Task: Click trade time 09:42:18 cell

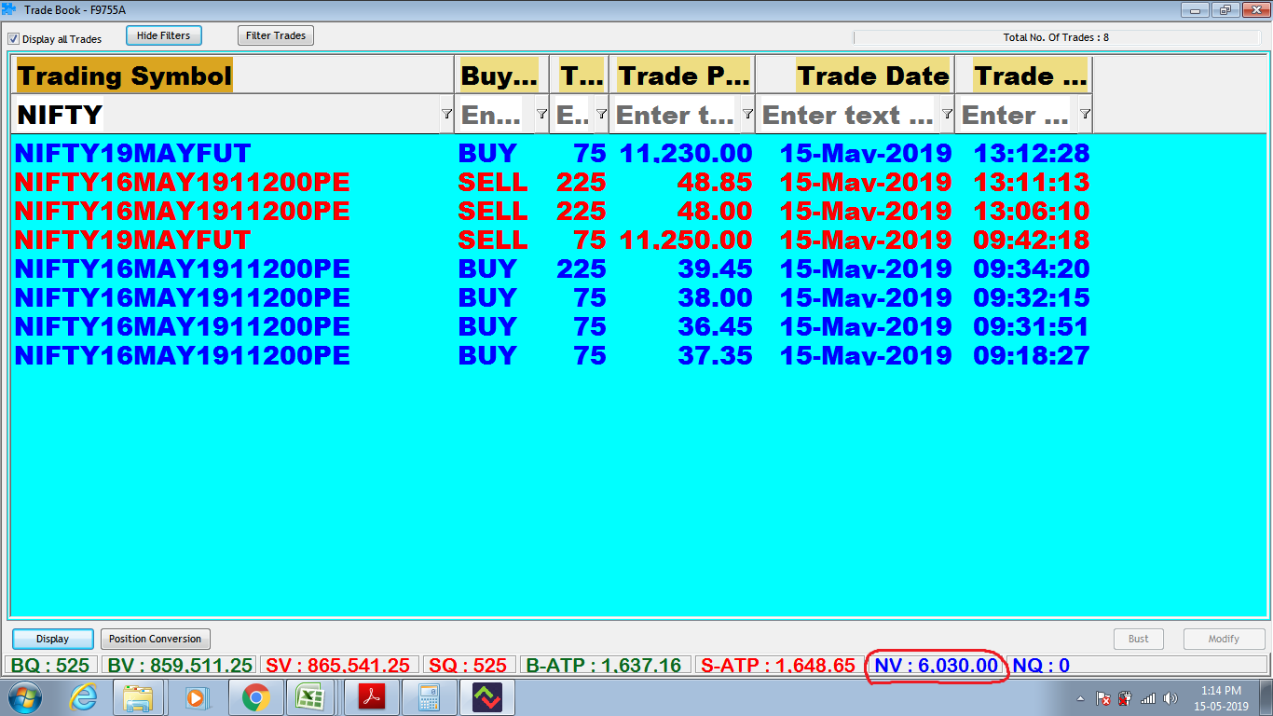Action: pos(1032,240)
